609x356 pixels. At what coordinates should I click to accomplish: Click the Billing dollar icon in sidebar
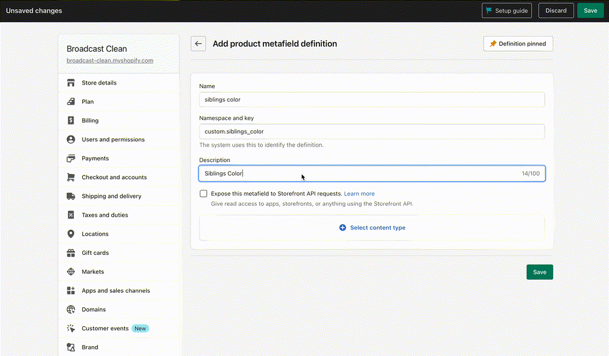pos(71,120)
